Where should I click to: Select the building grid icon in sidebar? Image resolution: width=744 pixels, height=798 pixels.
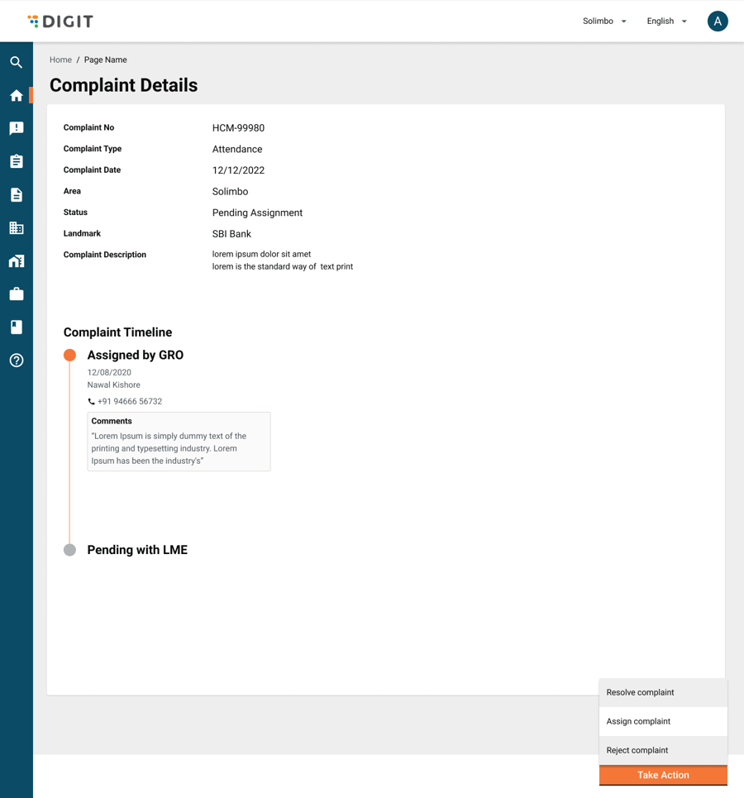point(17,228)
